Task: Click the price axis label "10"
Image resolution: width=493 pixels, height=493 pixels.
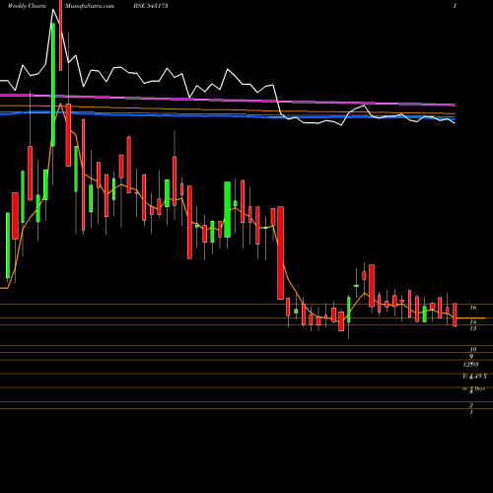Action: (x=473, y=349)
